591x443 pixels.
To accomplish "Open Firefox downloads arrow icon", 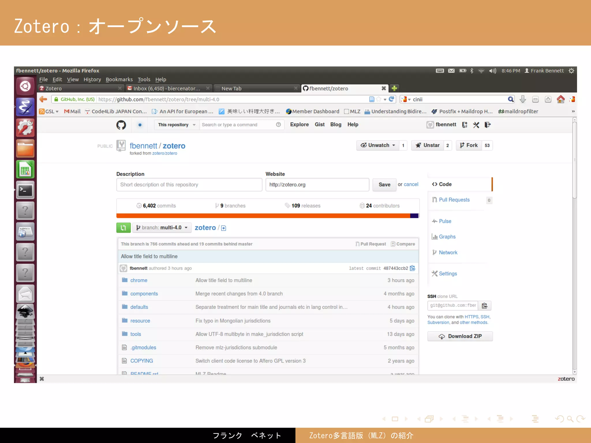I will click(523, 99).
